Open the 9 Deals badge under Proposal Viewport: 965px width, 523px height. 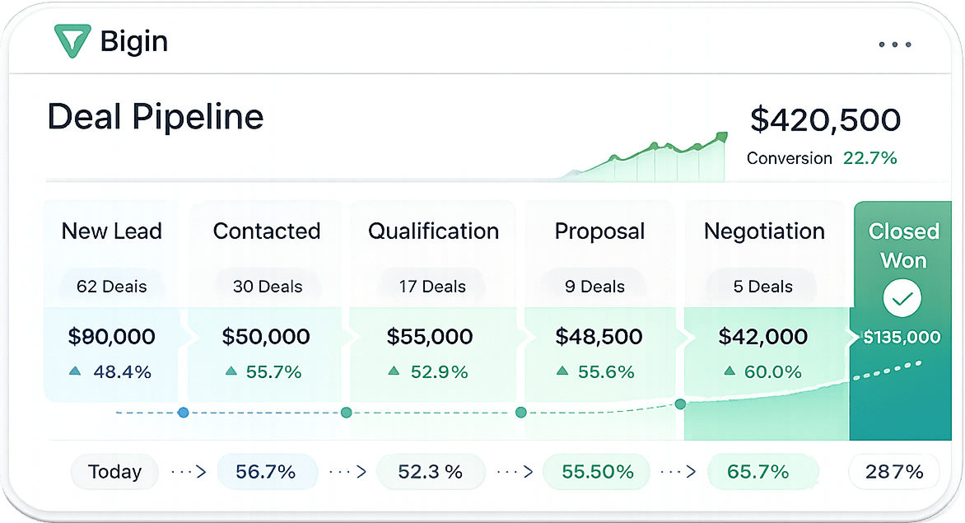click(594, 287)
